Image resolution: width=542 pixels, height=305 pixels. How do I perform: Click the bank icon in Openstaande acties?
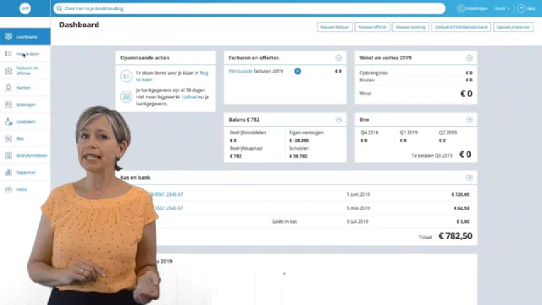[x=126, y=97]
